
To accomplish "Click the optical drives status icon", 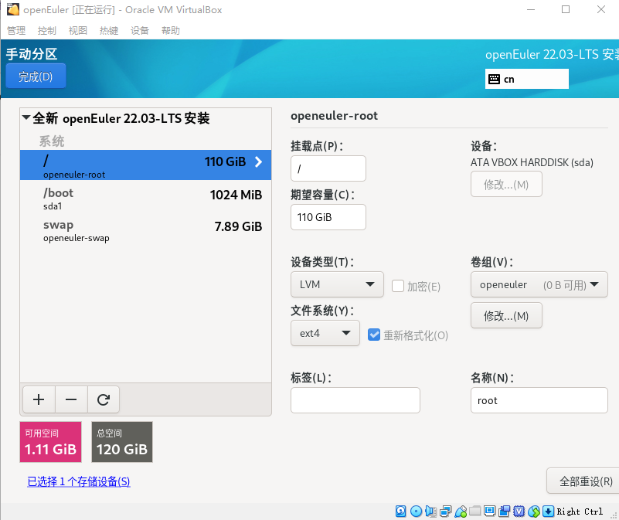I will pyautogui.click(x=415, y=511).
